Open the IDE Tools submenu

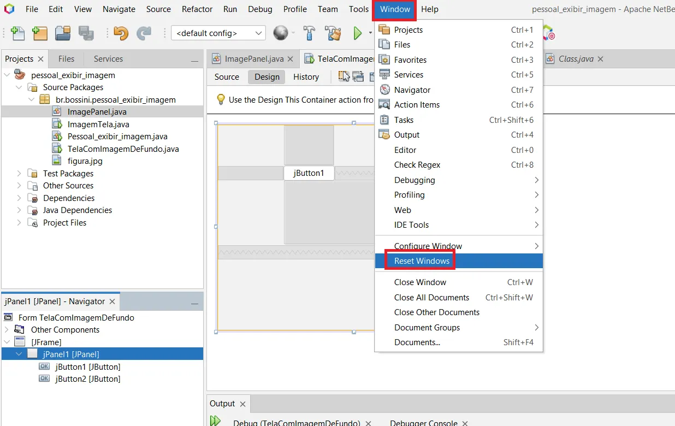click(459, 224)
